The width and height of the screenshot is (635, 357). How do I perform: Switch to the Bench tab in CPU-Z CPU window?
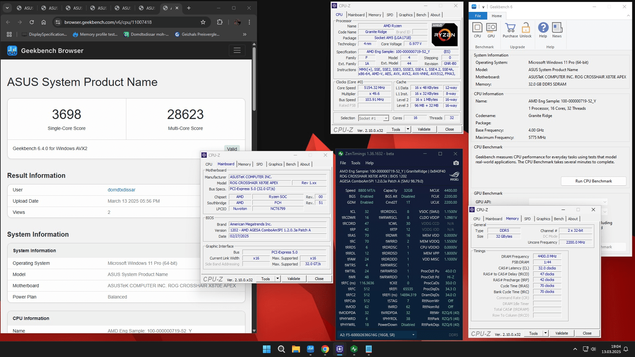click(421, 15)
